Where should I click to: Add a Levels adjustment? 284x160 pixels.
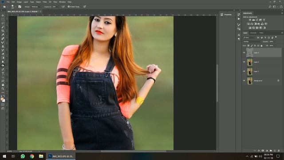click(x=253, y=20)
